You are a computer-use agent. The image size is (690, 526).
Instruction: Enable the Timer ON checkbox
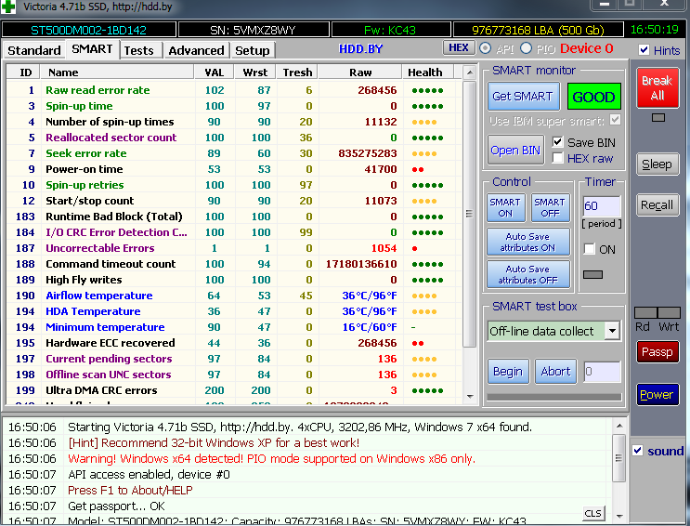589,249
